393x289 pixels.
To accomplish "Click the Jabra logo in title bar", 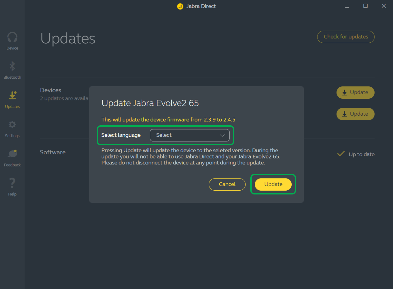I will [180, 6].
